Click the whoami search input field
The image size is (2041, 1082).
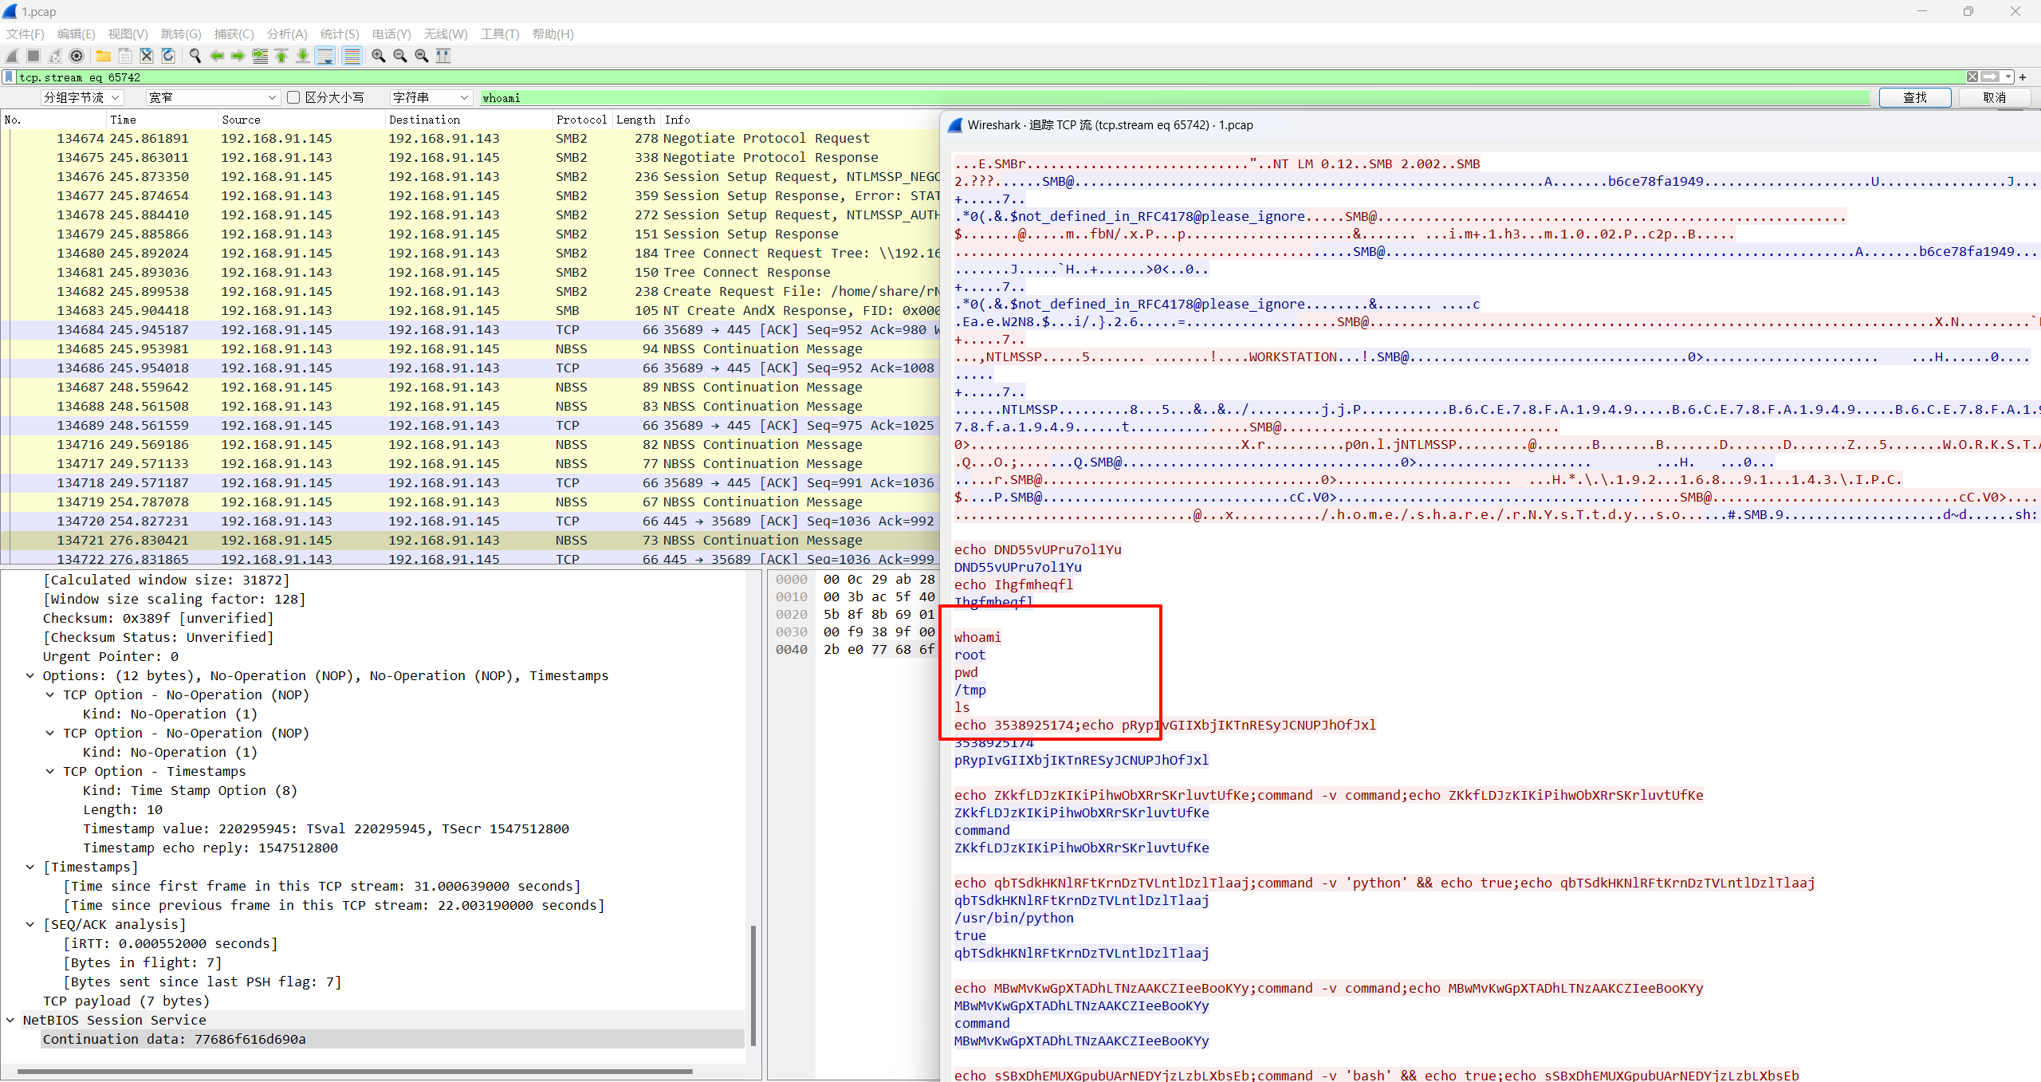pos(1172,97)
